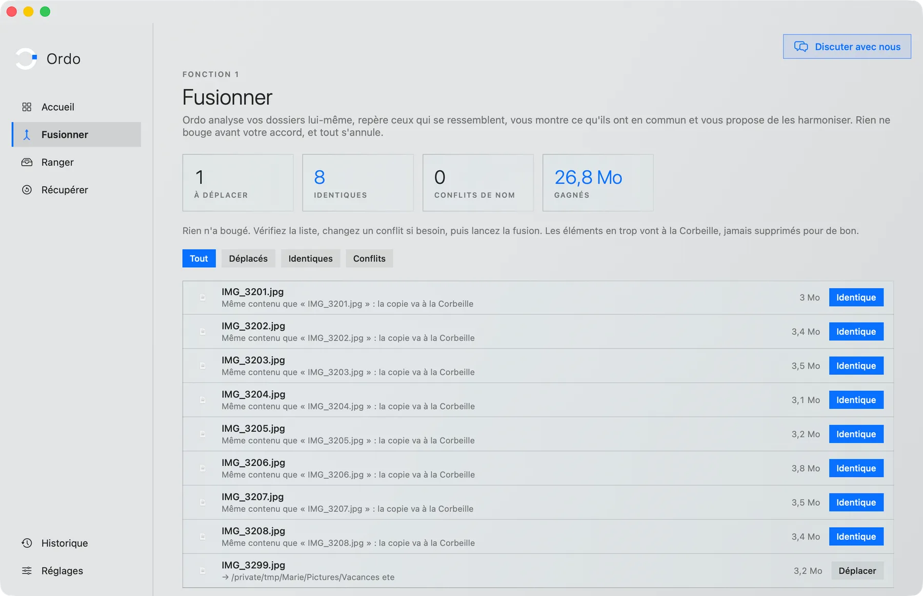Open Réglages via its sliders icon
Screen dimensions: 923x596
pyautogui.click(x=27, y=571)
